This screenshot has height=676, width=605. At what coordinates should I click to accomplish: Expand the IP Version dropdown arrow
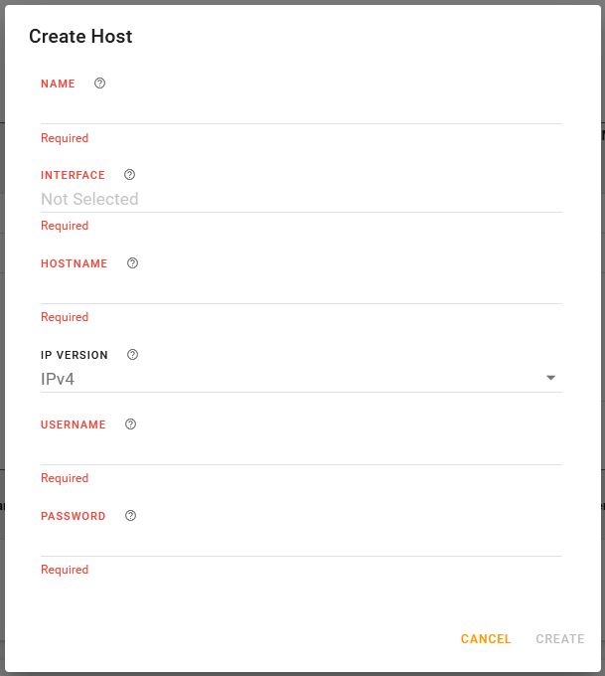[x=551, y=378]
